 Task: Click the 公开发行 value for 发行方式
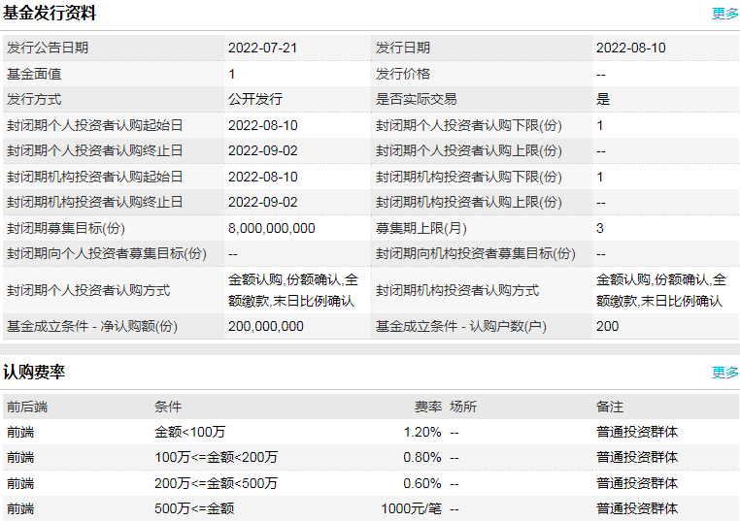[x=255, y=99]
